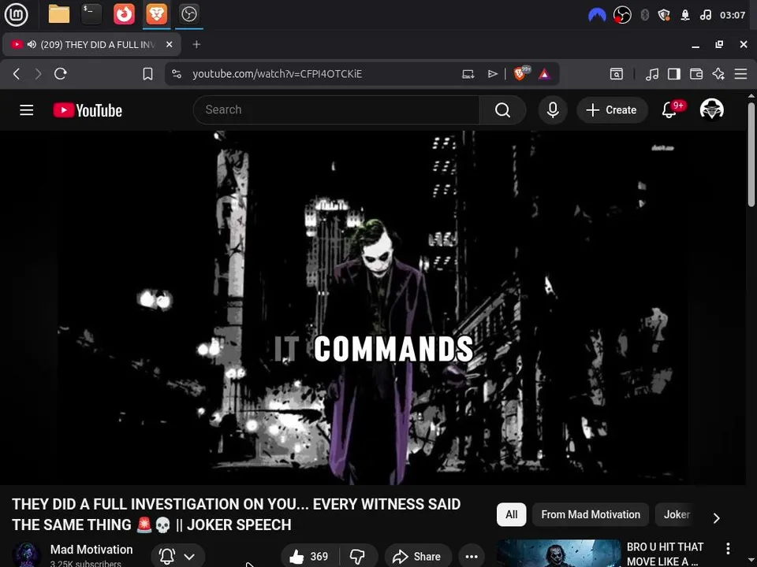Reload the current page
The height and width of the screenshot is (567, 757).
61,74
